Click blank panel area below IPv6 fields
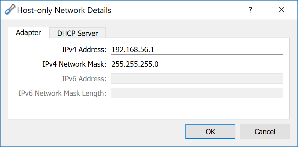 149,109
